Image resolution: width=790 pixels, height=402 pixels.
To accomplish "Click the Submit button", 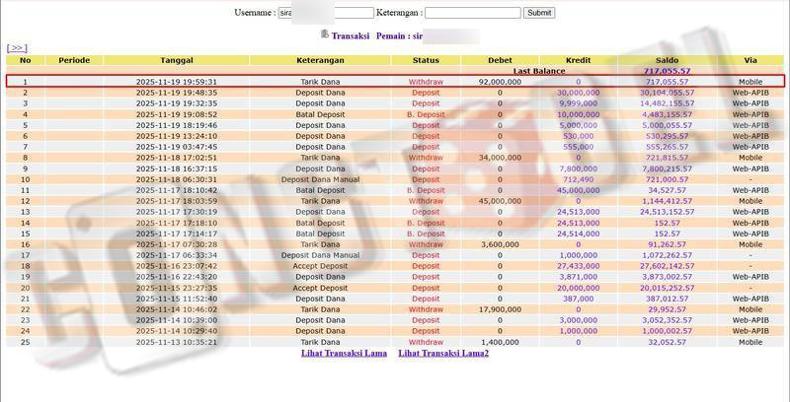I will (539, 13).
